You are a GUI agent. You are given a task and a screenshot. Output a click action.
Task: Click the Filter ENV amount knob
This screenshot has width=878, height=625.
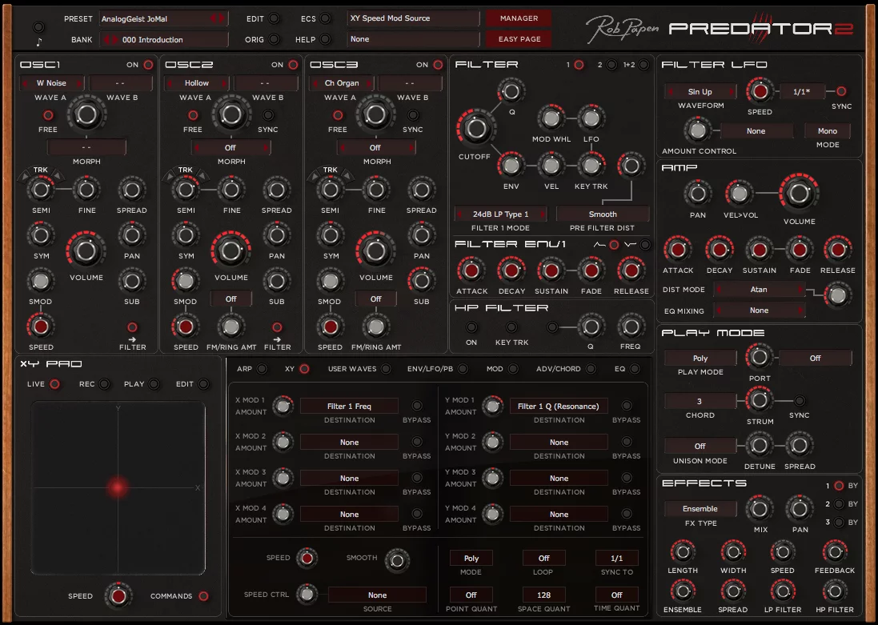tap(511, 165)
